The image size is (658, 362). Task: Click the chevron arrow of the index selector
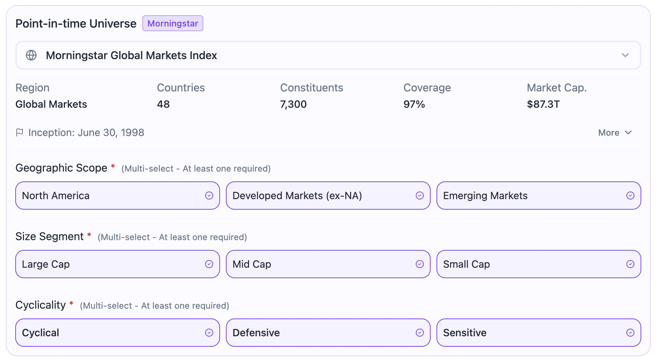[x=625, y=55]
